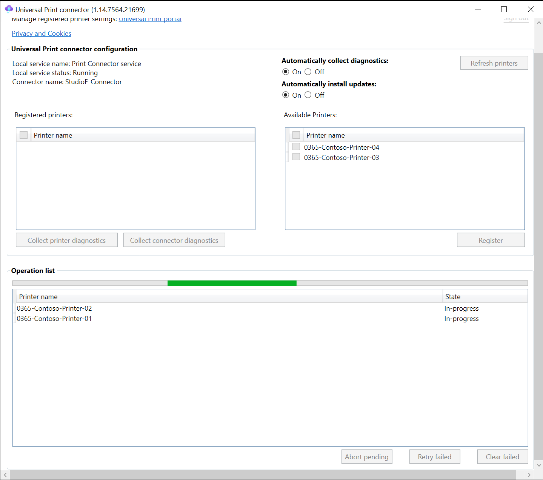Open the Universal Print portal link

[150, 19]
